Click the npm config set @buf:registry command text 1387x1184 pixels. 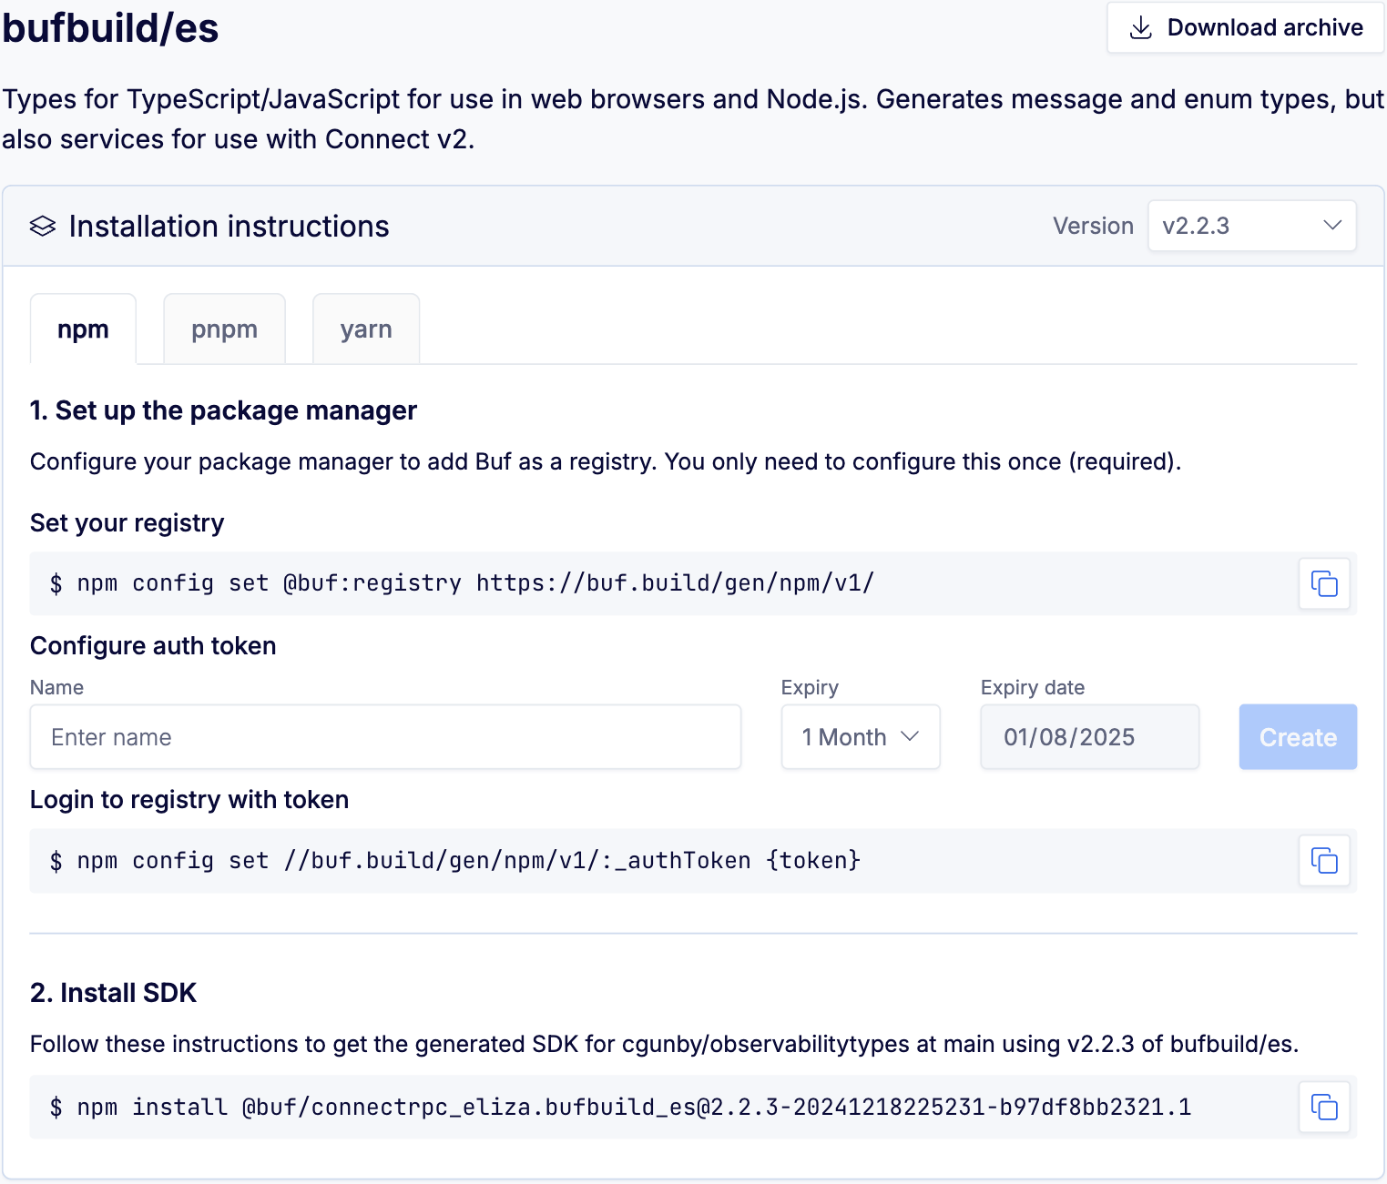click(462, 583)
